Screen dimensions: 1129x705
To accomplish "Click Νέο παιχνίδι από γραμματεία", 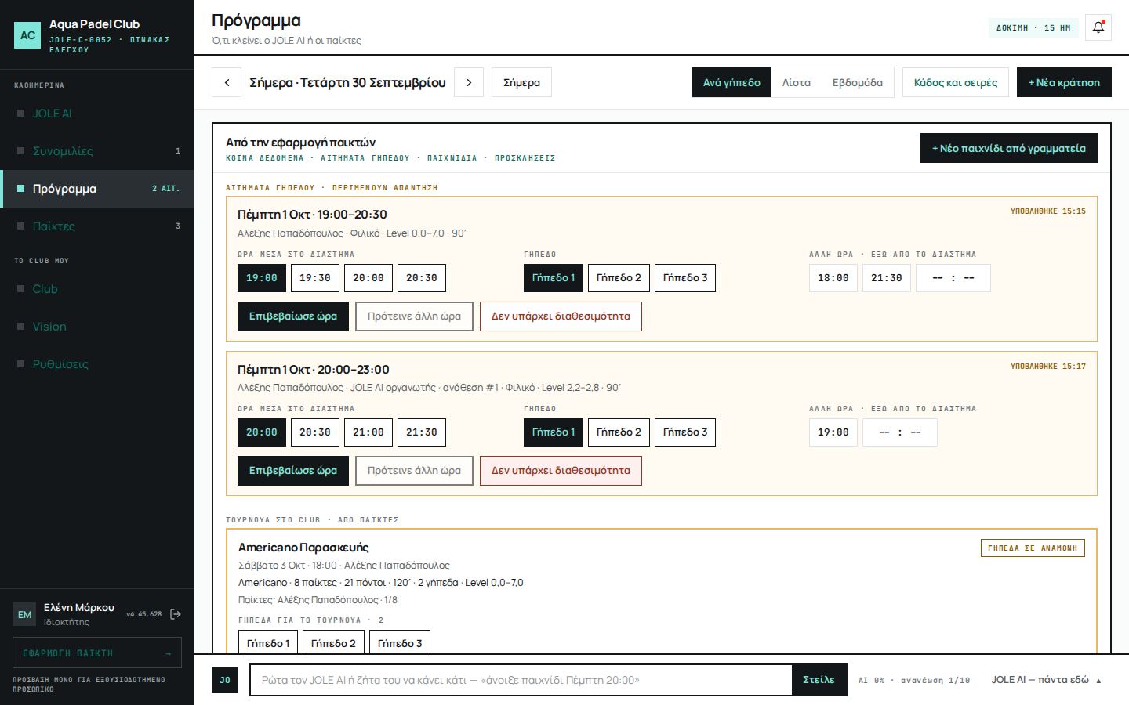I will coord(1008,148).
